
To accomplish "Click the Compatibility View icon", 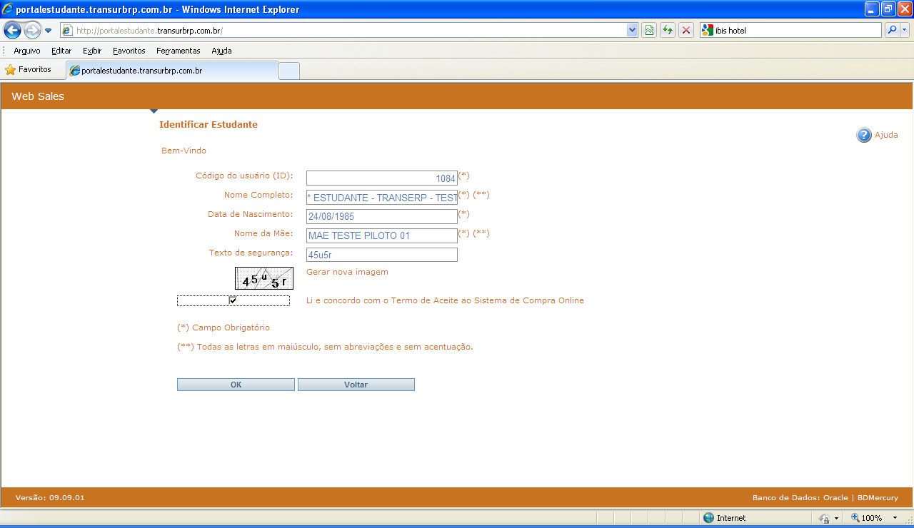I will coord(649,30).
